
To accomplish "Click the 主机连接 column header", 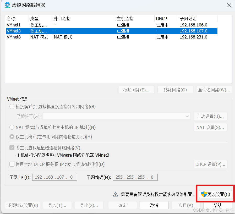I will 135,19.
